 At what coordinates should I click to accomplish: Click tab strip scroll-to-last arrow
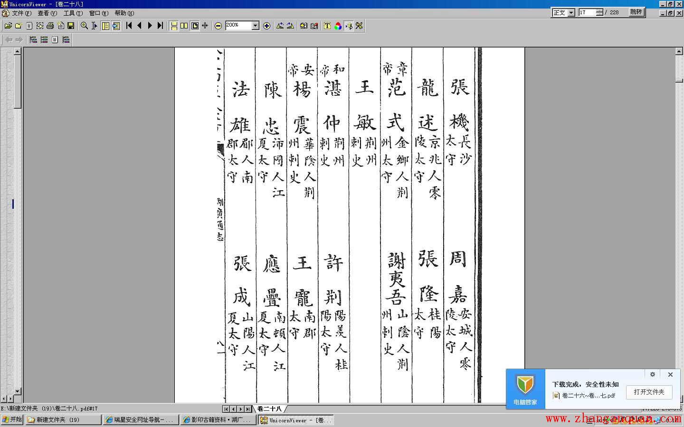[247, 408]
